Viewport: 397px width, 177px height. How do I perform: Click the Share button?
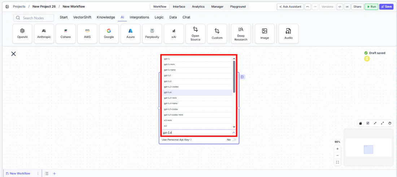[357, 7]
